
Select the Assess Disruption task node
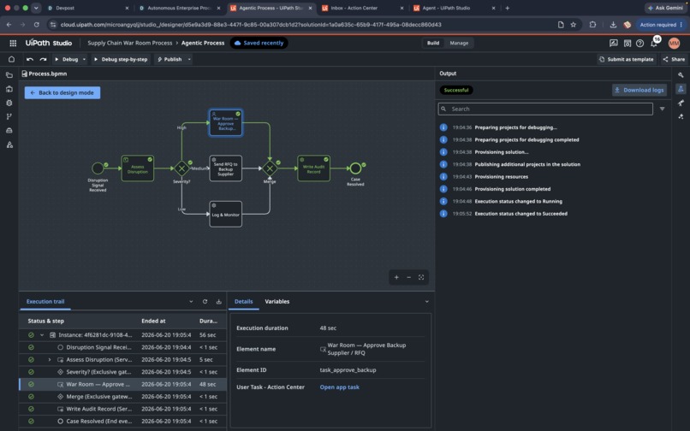(x=138, y=168)
